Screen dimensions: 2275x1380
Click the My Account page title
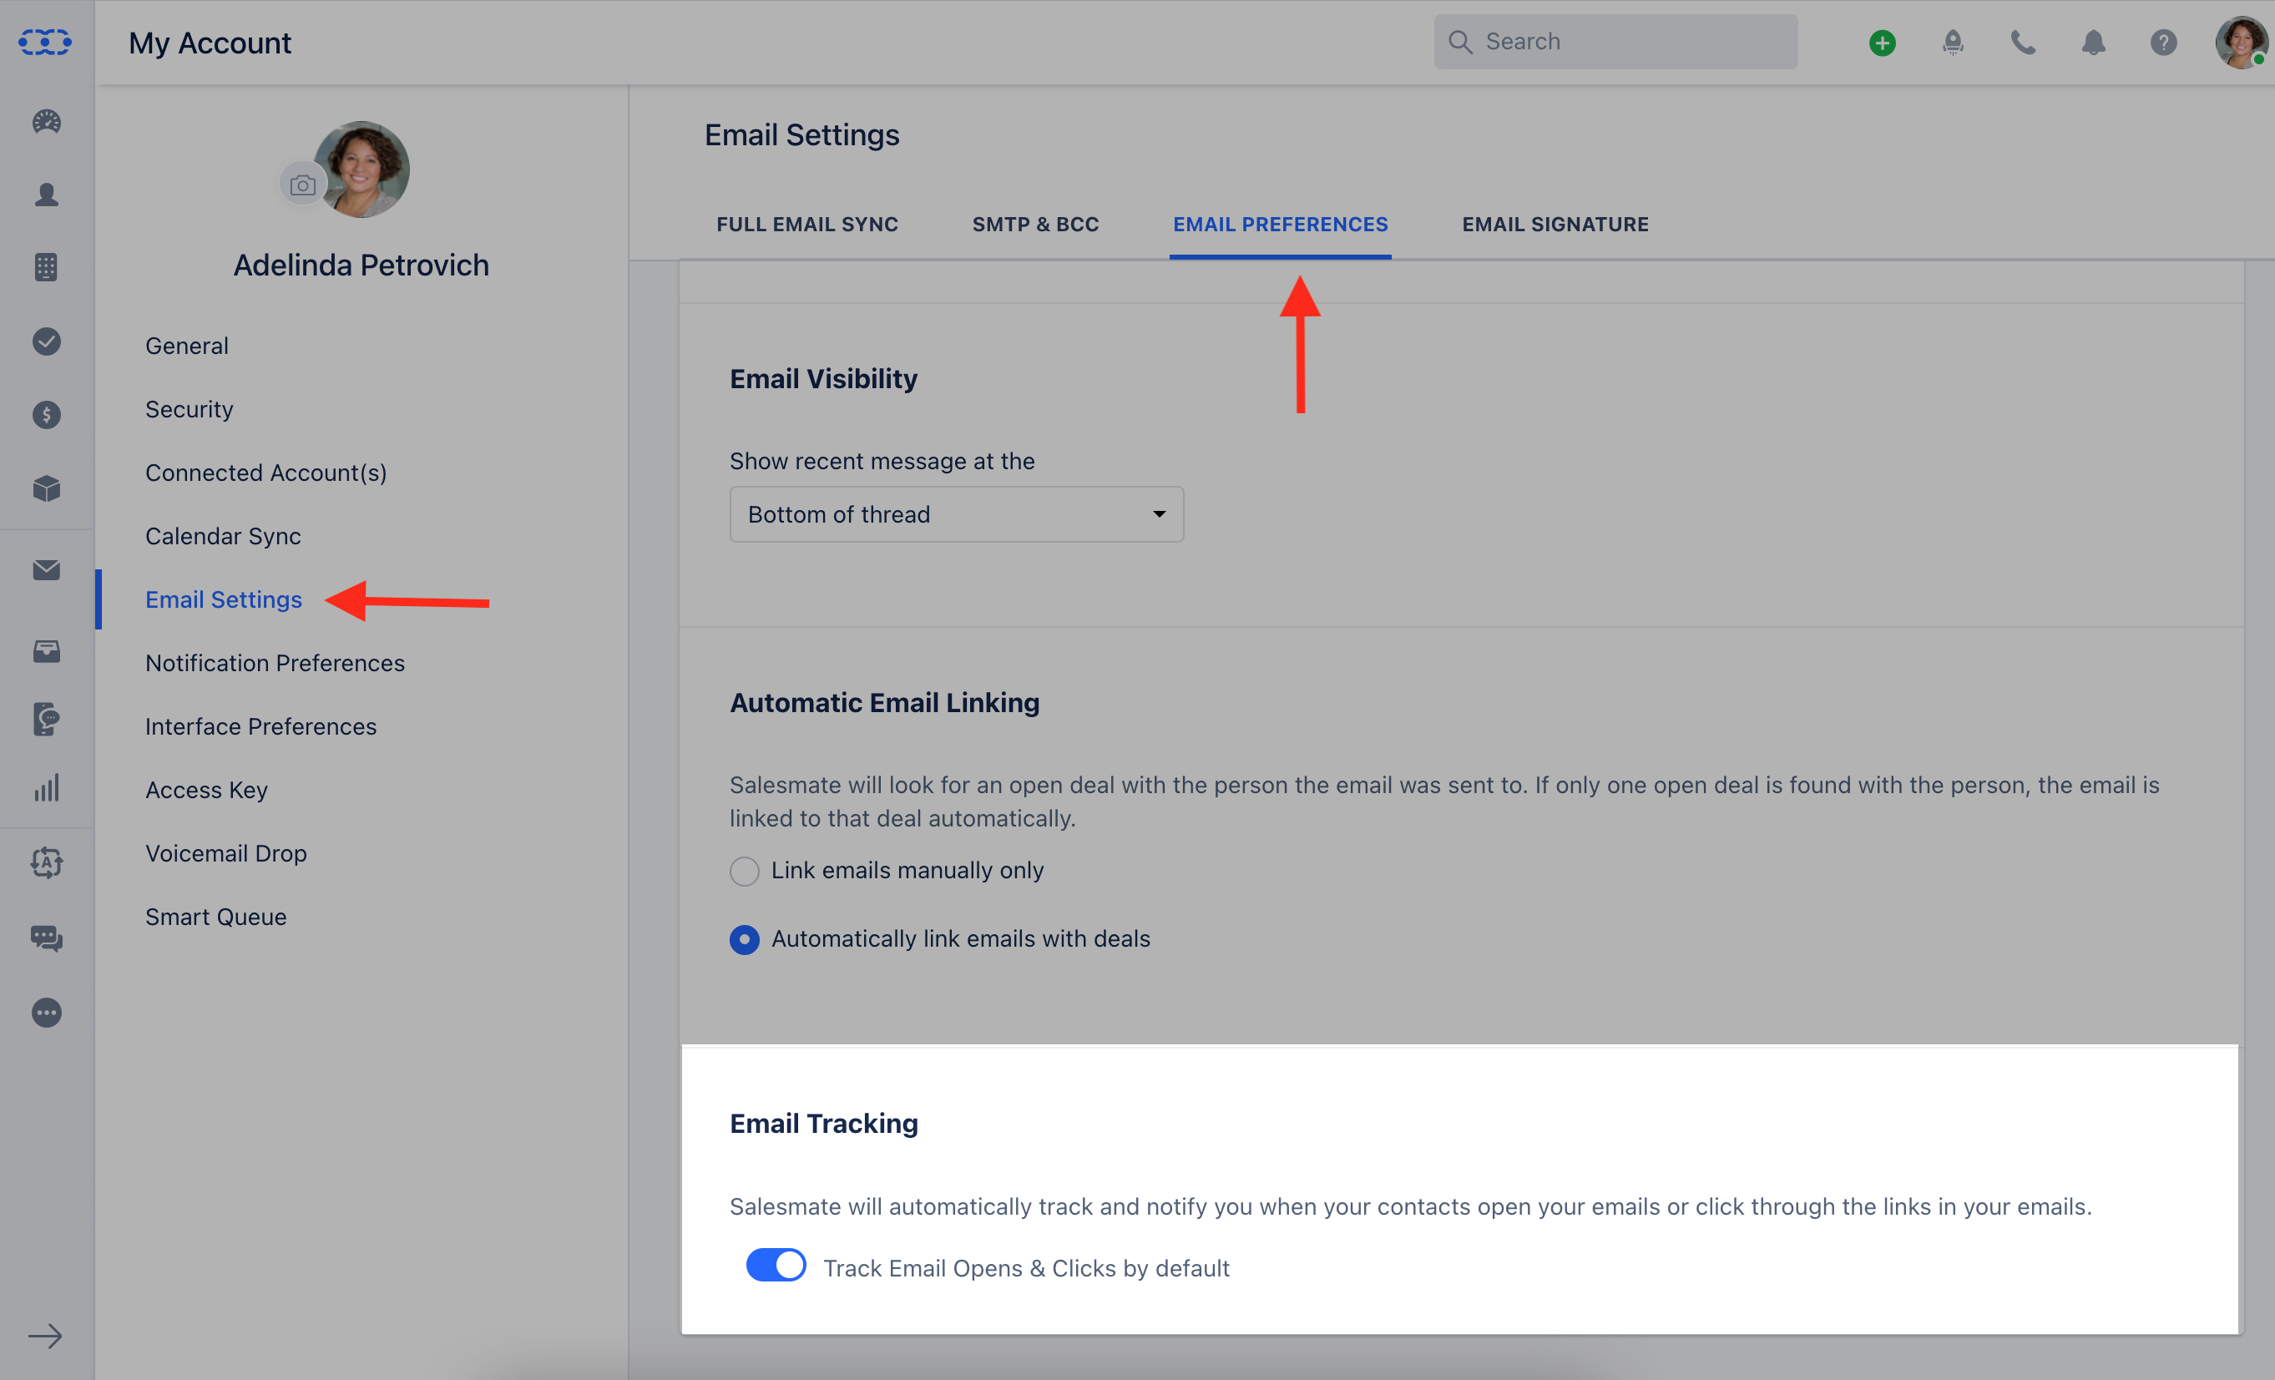click(210, 43)
